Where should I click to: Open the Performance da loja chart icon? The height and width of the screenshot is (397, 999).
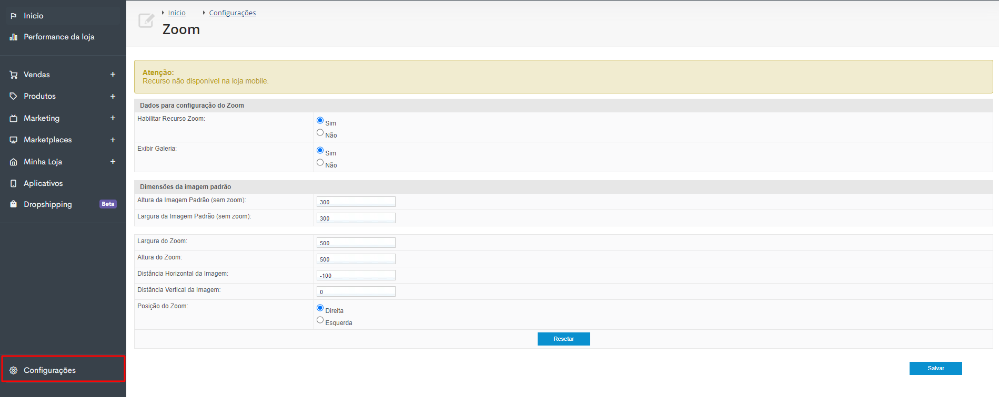pos(14,37)
